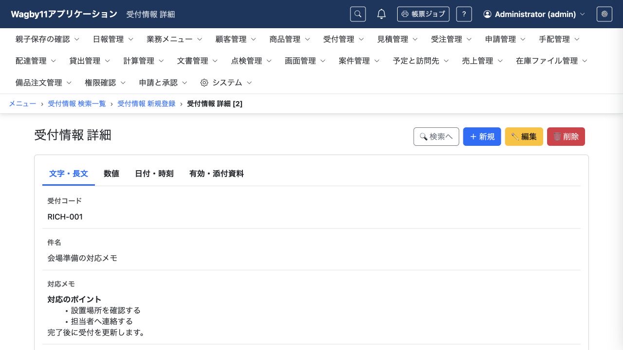Go to 受付情報 新規登録 breadcrumb
Screen dimensions: 623x350
pos(147,104)
